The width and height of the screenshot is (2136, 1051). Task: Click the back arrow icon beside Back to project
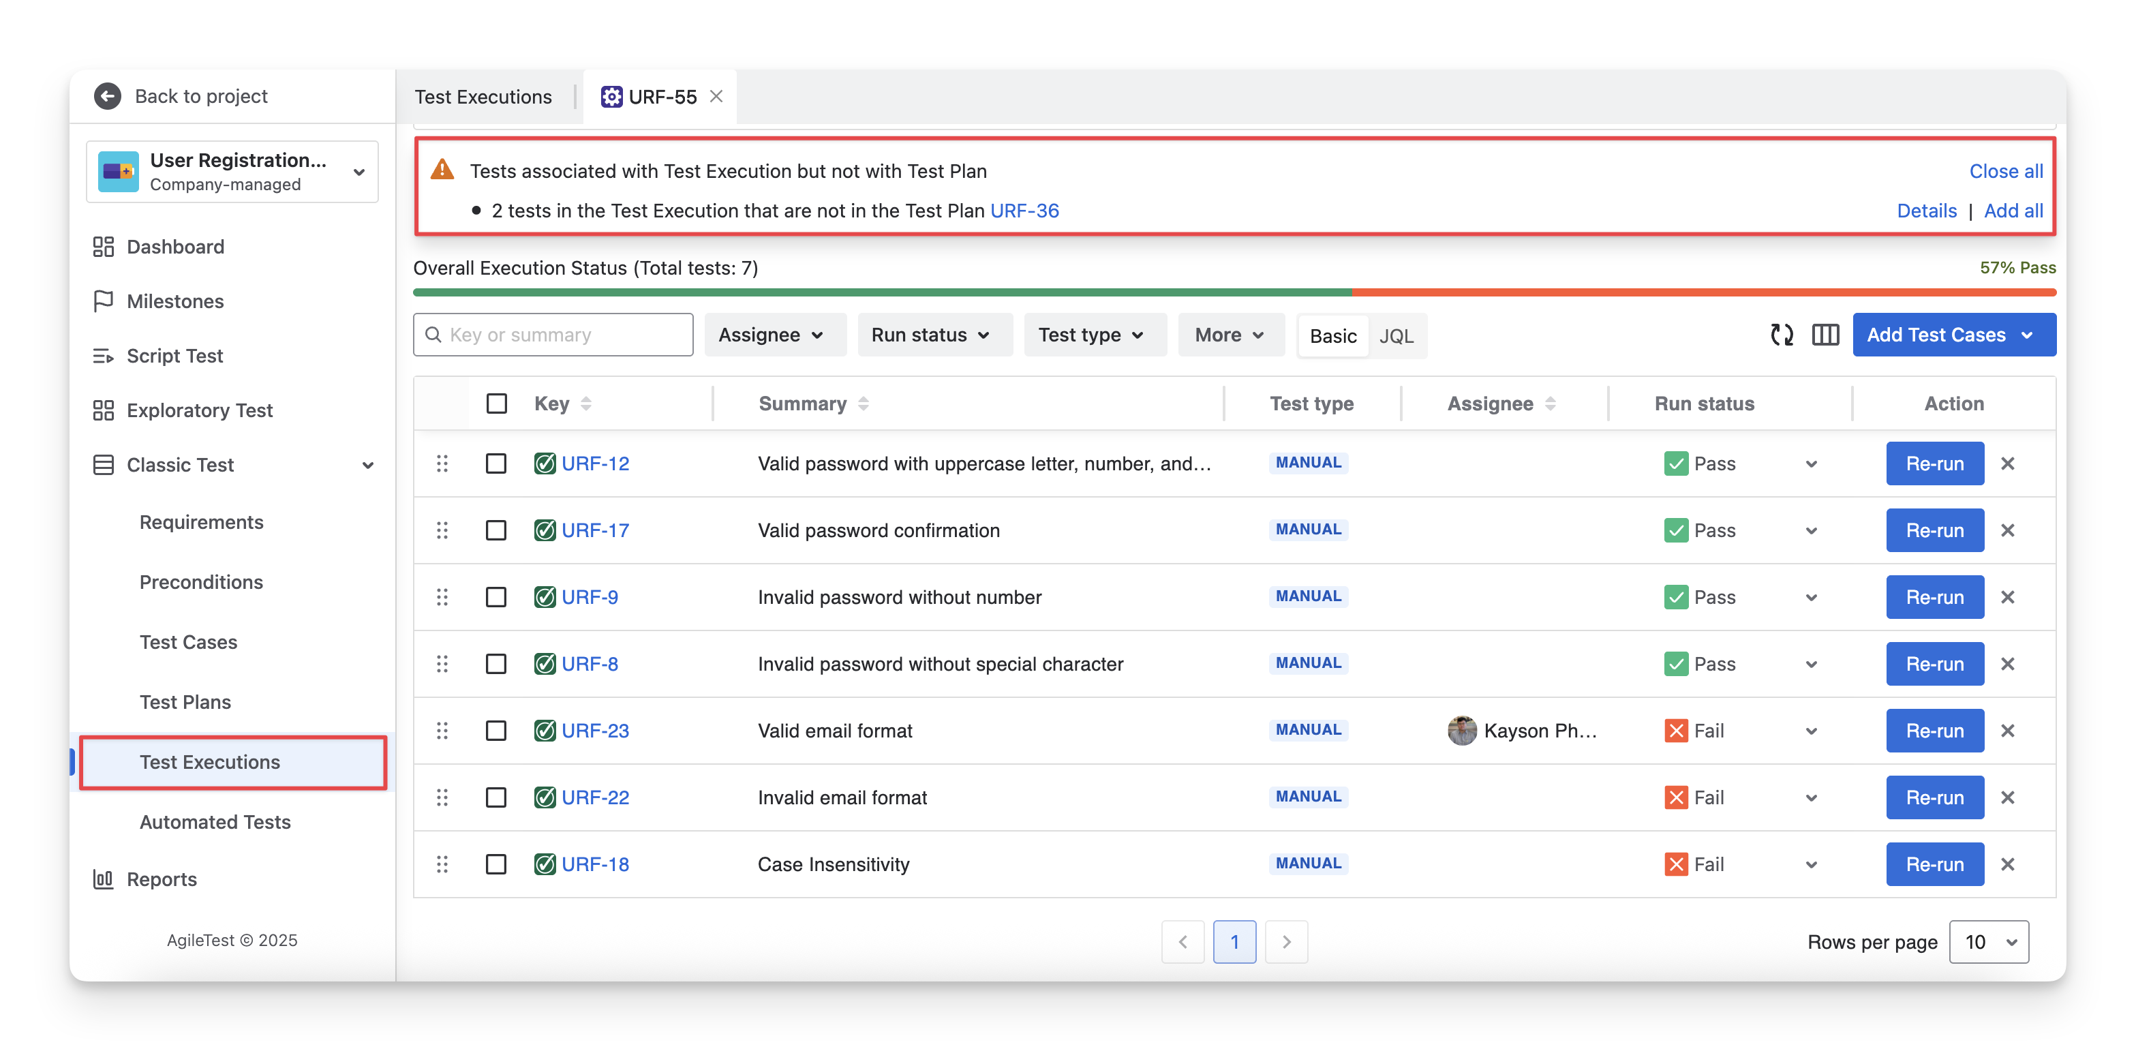tap(107, 96)
